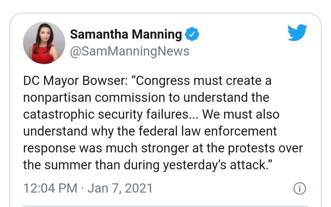The image size is (331, 207).
Task: Click the Twitter bird logo
Action: pyautogui.click(x=297, y=33)
